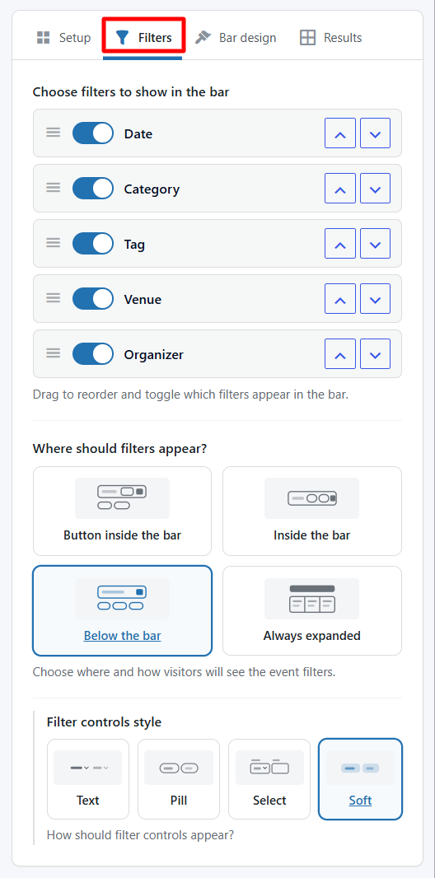The height and width of the screenshot is (878, 435).
Task: Toggle the Venue filter switch
Action: tap(93, 299)
